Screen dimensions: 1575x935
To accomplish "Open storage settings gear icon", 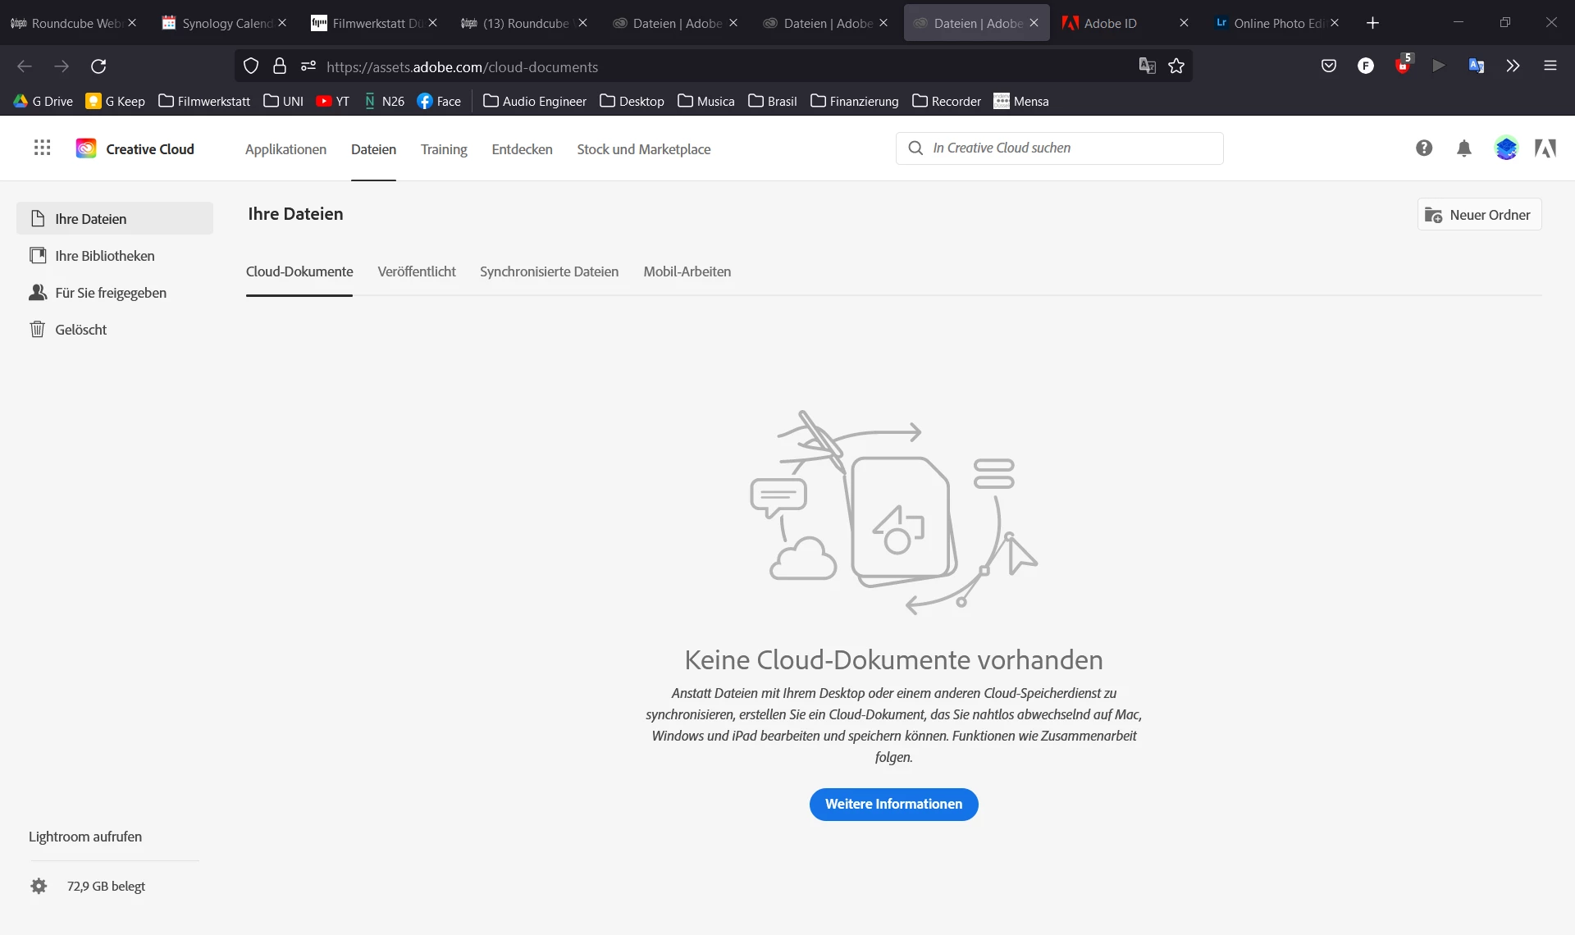I will (x=39, y=886).
